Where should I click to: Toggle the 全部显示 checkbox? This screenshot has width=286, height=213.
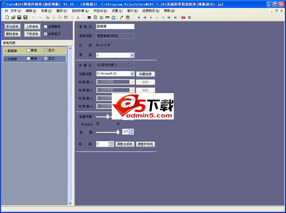[46, 34]
